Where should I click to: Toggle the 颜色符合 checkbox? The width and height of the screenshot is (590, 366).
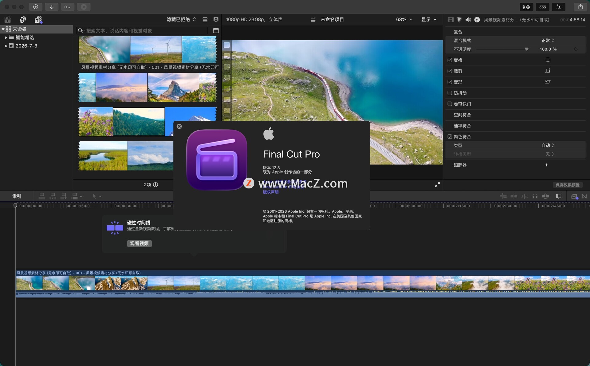coord(450,136)
